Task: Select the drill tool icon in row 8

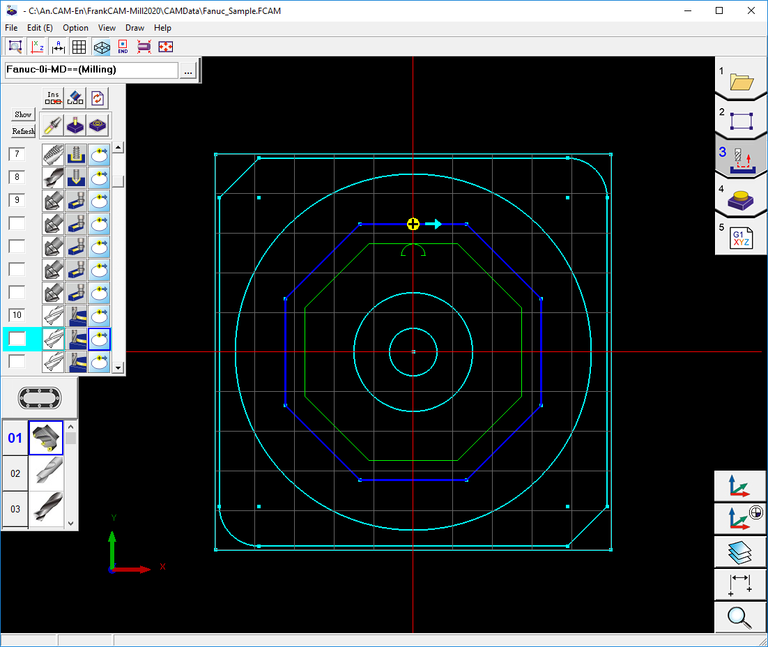Action: [53, 177]
